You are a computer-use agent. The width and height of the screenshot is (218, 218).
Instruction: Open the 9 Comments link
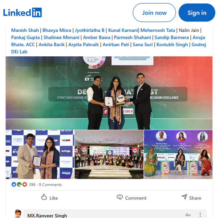[x=51, y=185]
